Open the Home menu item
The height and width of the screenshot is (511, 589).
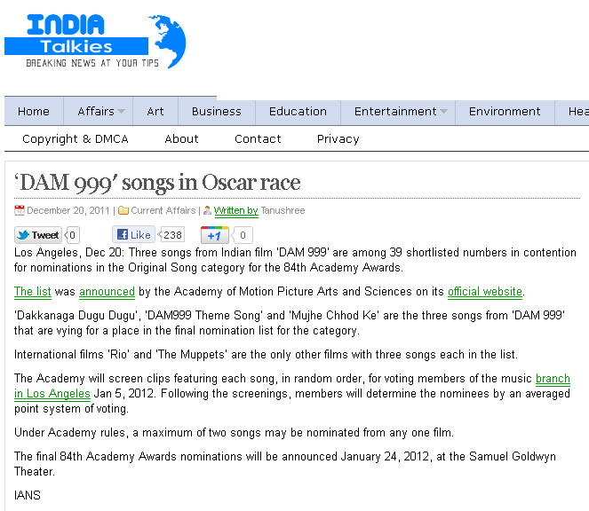pyautogui.click(x=34, y=112)
